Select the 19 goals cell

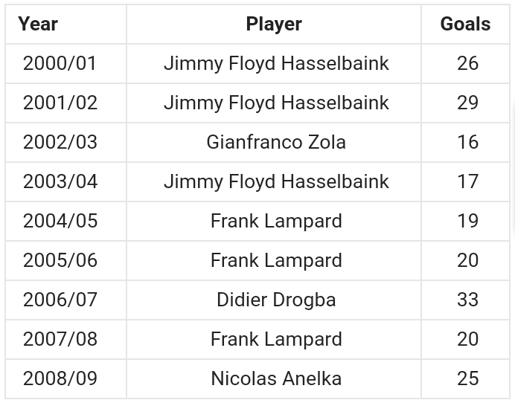[x=467, y=221]
